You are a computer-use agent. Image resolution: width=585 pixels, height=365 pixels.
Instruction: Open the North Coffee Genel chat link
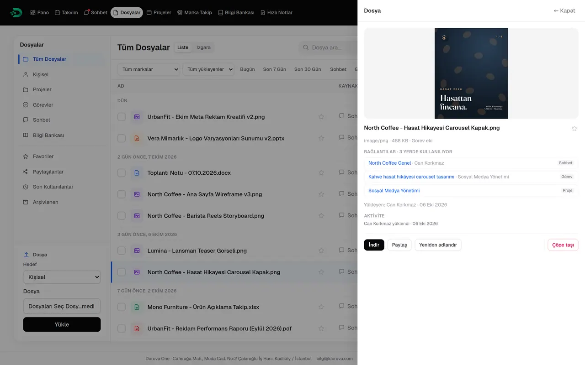[390, 163]
